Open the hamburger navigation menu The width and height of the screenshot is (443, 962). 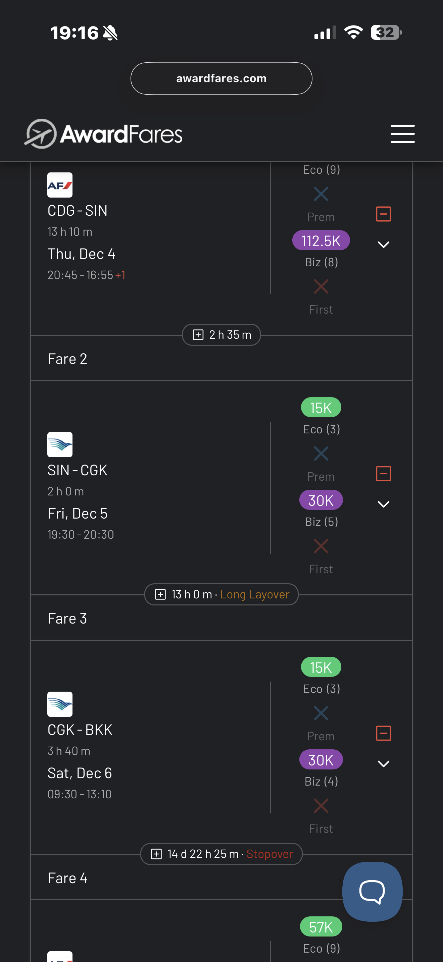[x=402, y=134]
